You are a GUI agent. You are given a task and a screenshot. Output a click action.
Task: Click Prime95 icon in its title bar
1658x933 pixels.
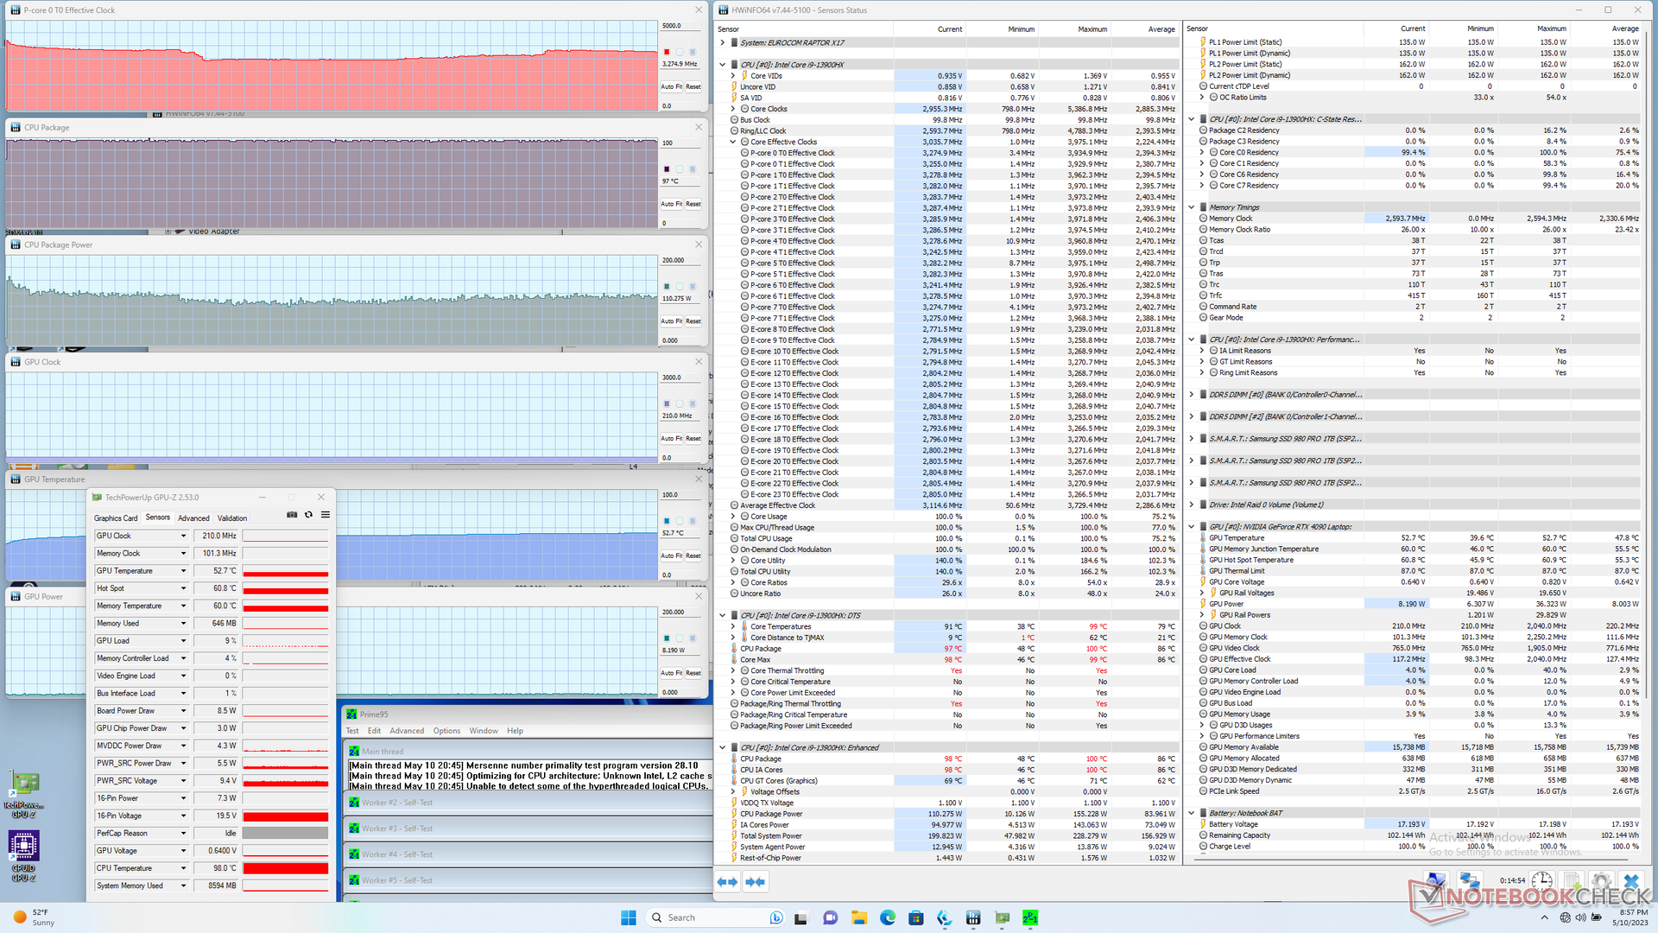[352, 714]
